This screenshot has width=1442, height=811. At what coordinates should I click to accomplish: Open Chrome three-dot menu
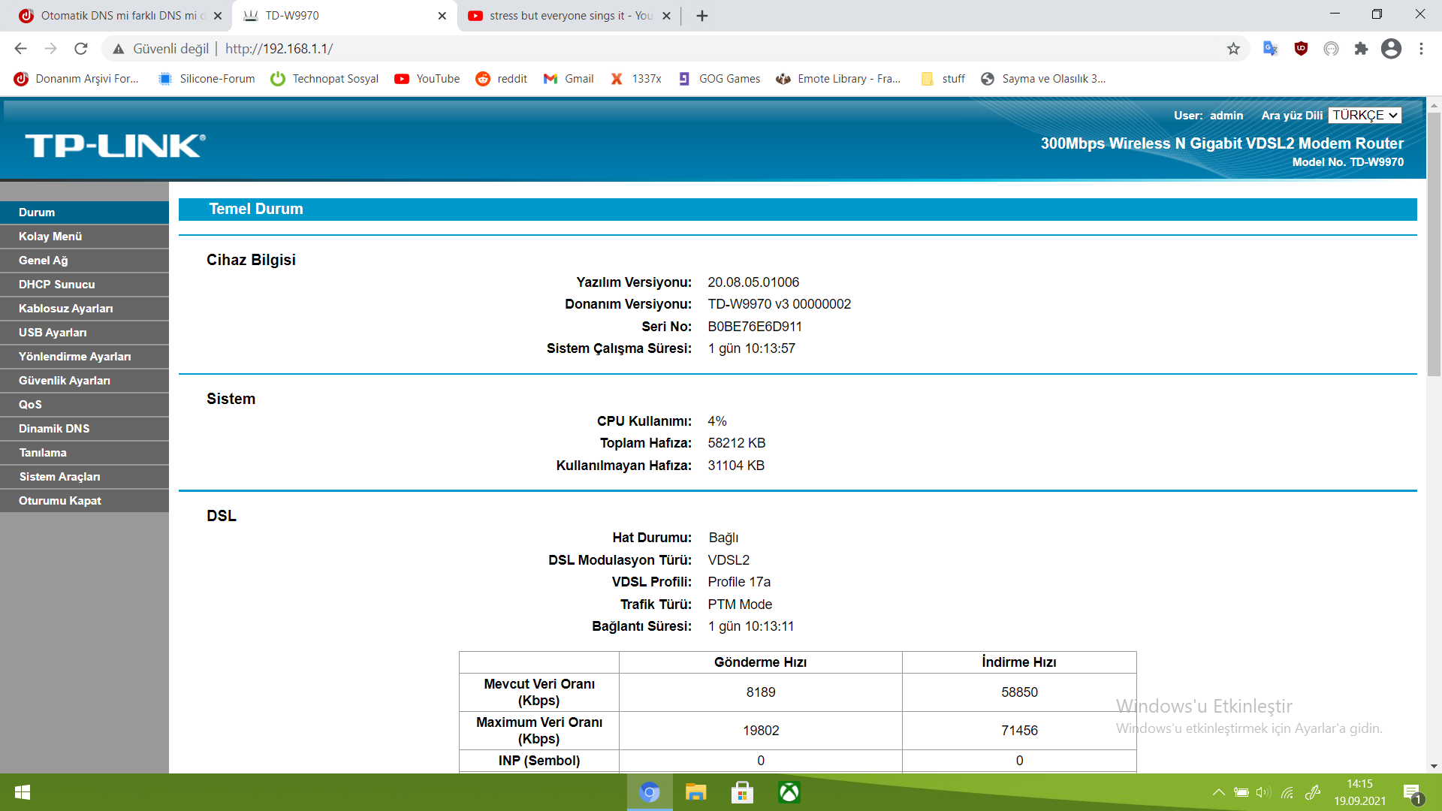pos(1421,49)
